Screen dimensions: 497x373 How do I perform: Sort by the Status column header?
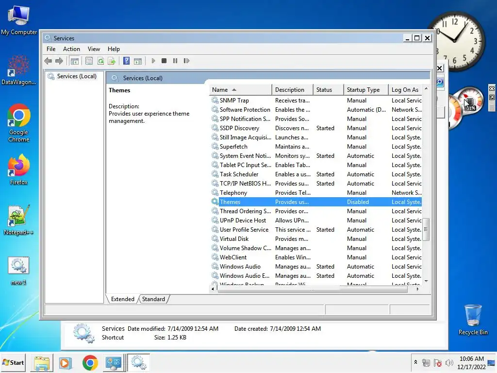329,90
